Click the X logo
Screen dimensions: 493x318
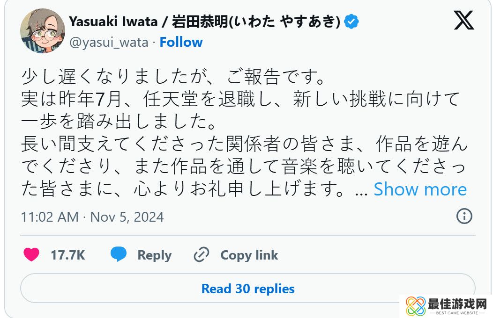coord(464,21)
